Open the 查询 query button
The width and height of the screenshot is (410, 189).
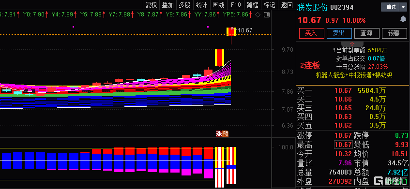[366, 33]
